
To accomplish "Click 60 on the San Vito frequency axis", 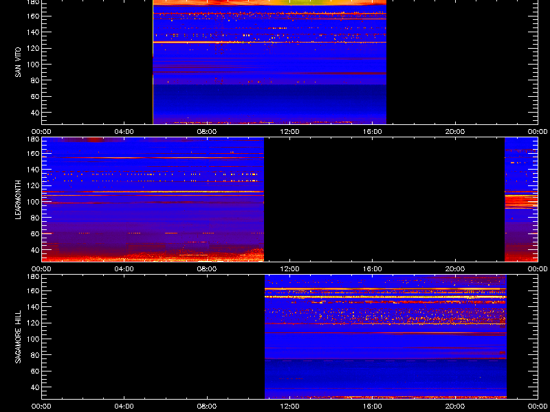I will (x=36, y=96).
